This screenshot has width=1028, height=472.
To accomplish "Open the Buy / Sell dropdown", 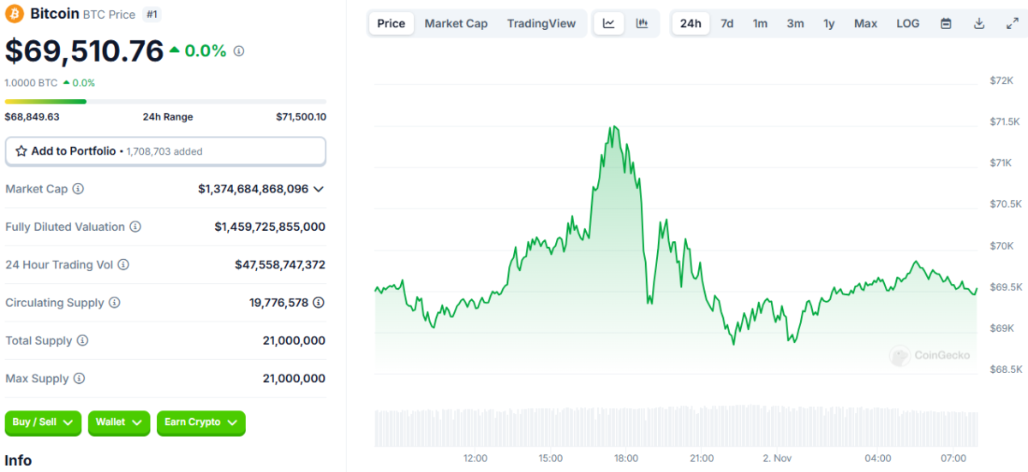I will pos(43,422).
